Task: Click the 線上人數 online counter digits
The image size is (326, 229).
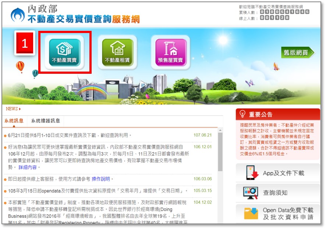Action: [274, 18]
